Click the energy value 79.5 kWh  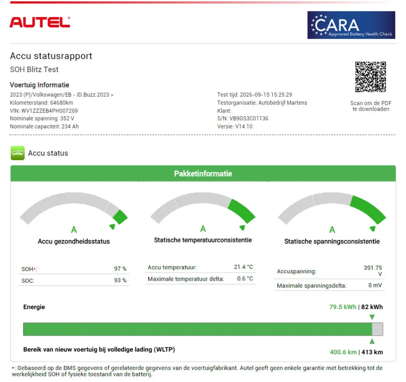coord(343,307)
